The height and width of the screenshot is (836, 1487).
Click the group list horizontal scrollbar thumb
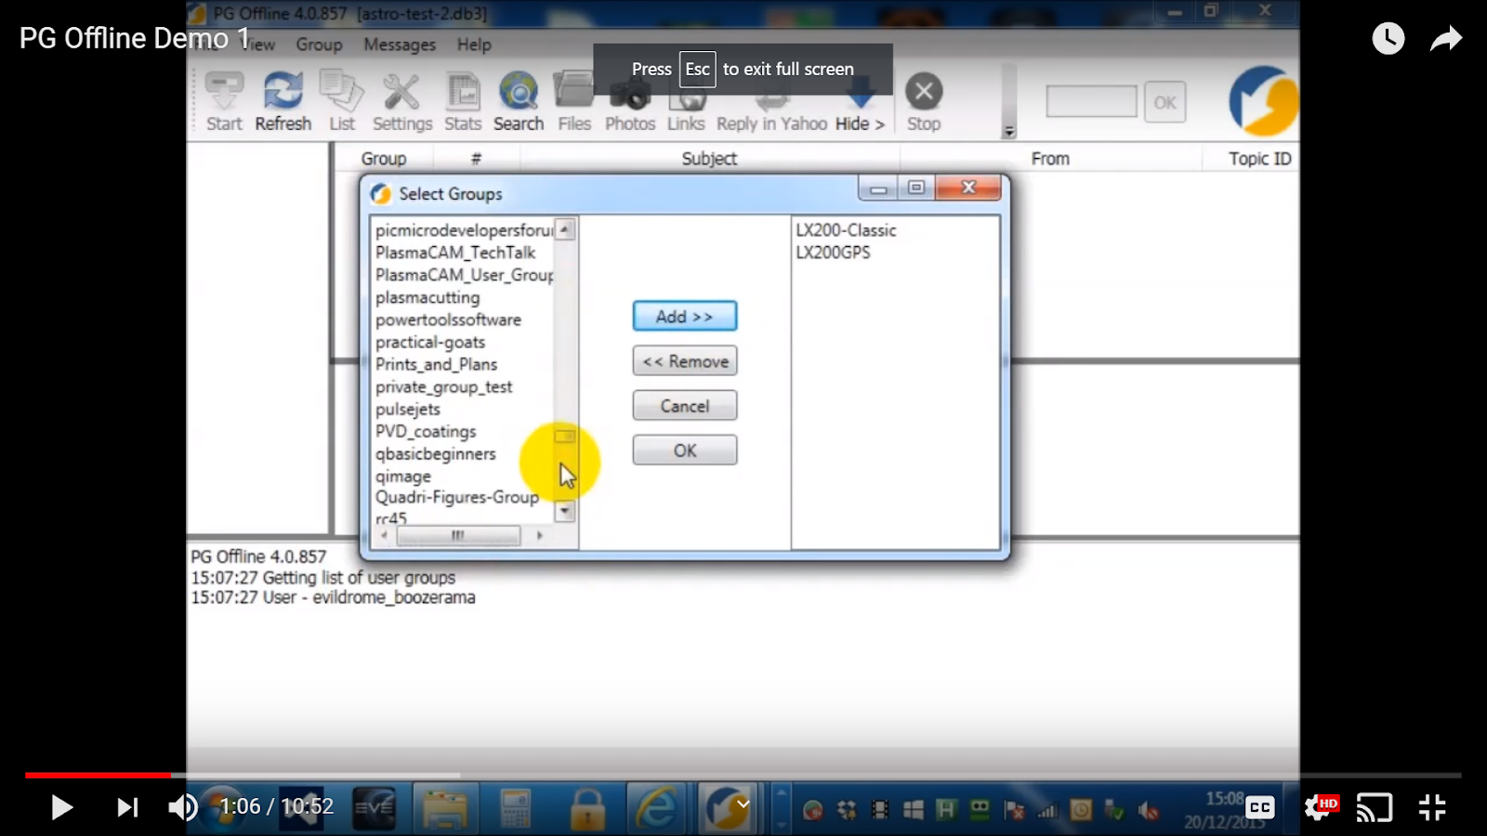458,536
